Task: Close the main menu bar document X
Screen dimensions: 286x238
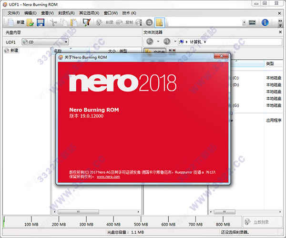Action: [279, 13]
